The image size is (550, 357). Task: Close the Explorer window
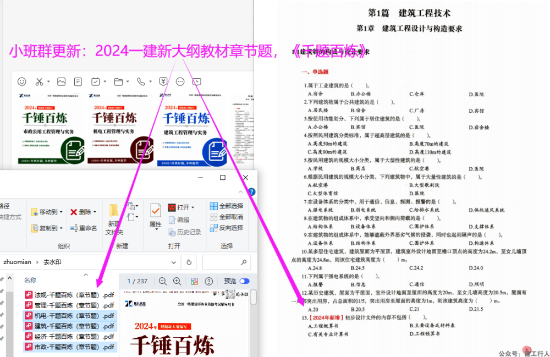click(x=245, y=178)
